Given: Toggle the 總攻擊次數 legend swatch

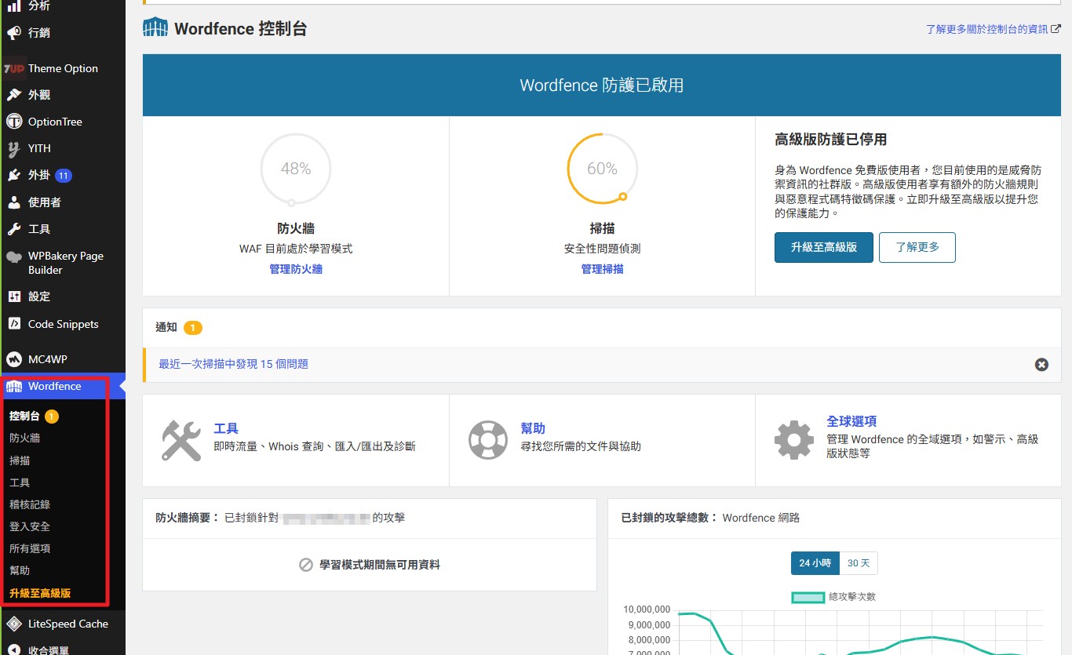Looking at the screenshot, I should pyautogui.click(x=808, y=597).
